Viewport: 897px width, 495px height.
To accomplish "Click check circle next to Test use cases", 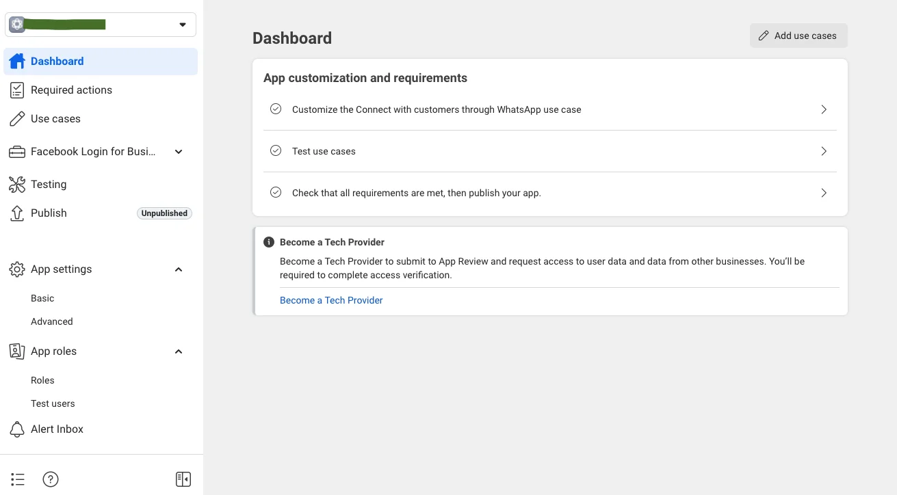I will click(x=276, y=151).
